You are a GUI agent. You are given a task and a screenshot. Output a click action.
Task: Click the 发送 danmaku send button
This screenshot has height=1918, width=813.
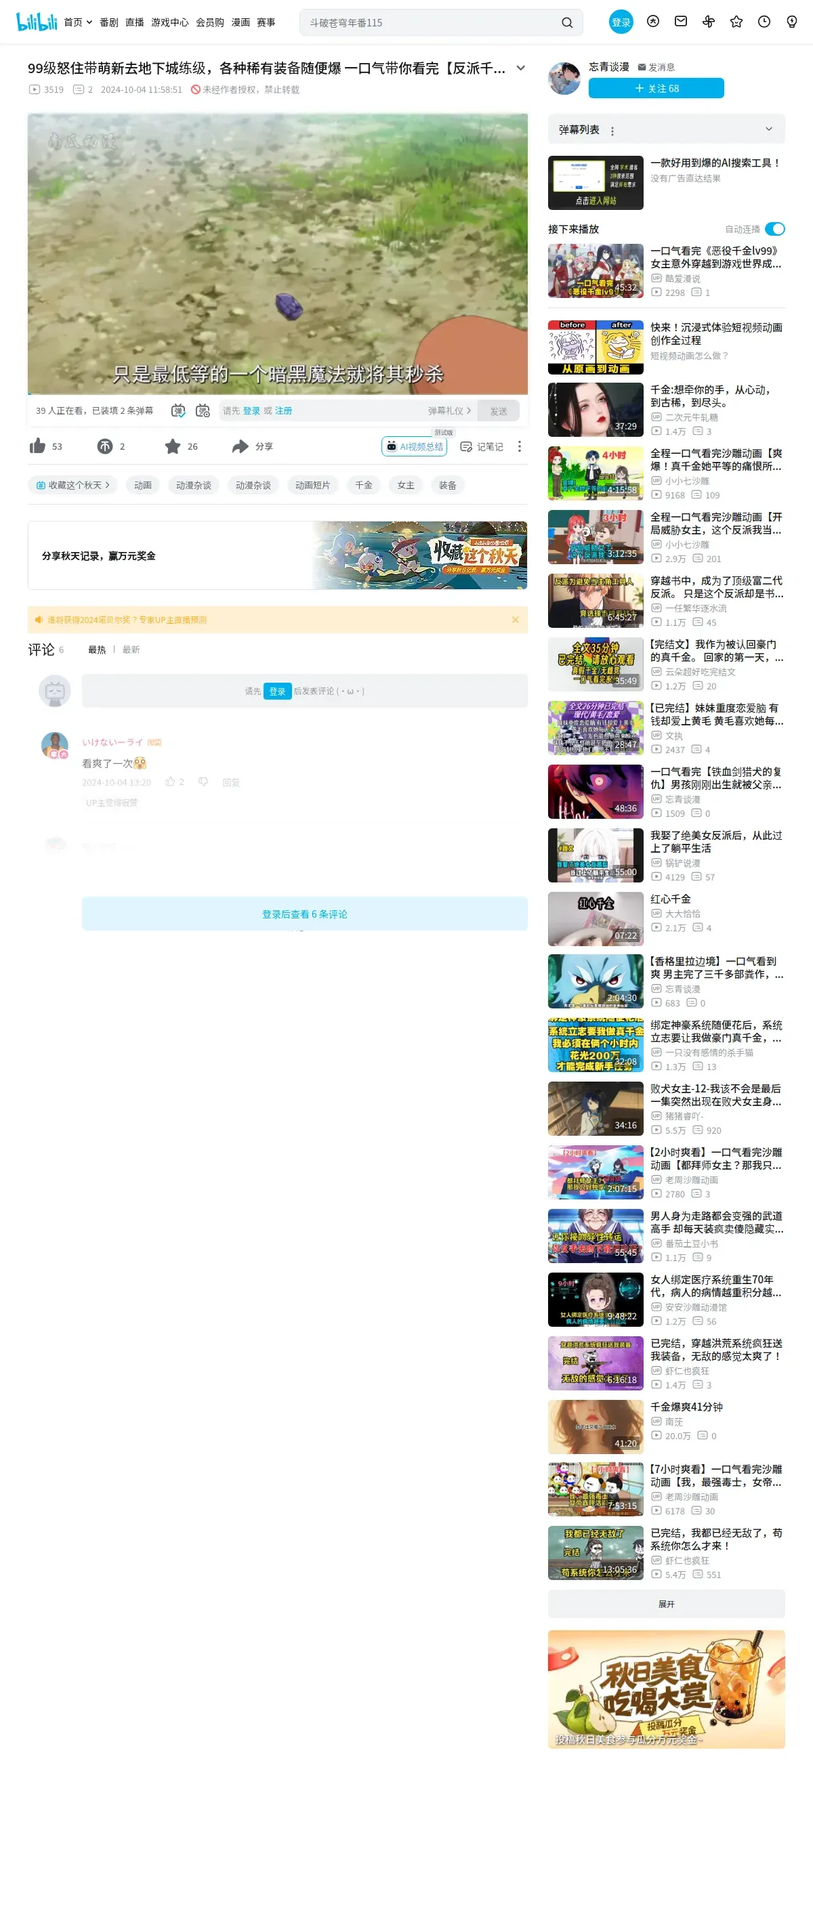[x=498, y=410]
